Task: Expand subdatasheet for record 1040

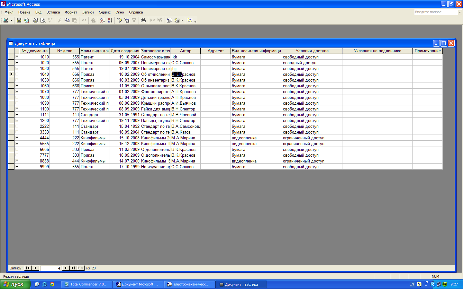Action: (x=17, y=74)
